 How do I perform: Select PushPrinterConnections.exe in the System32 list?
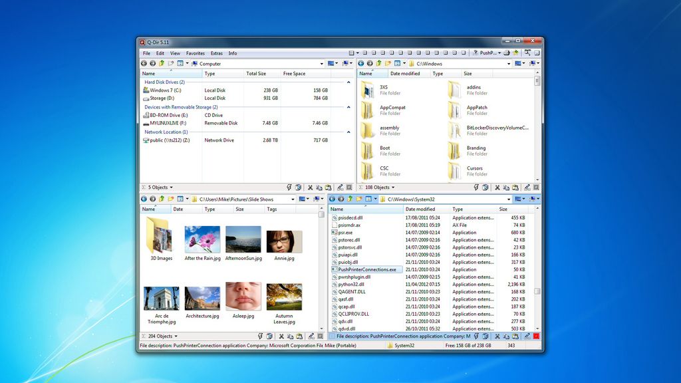pos(366,269)
